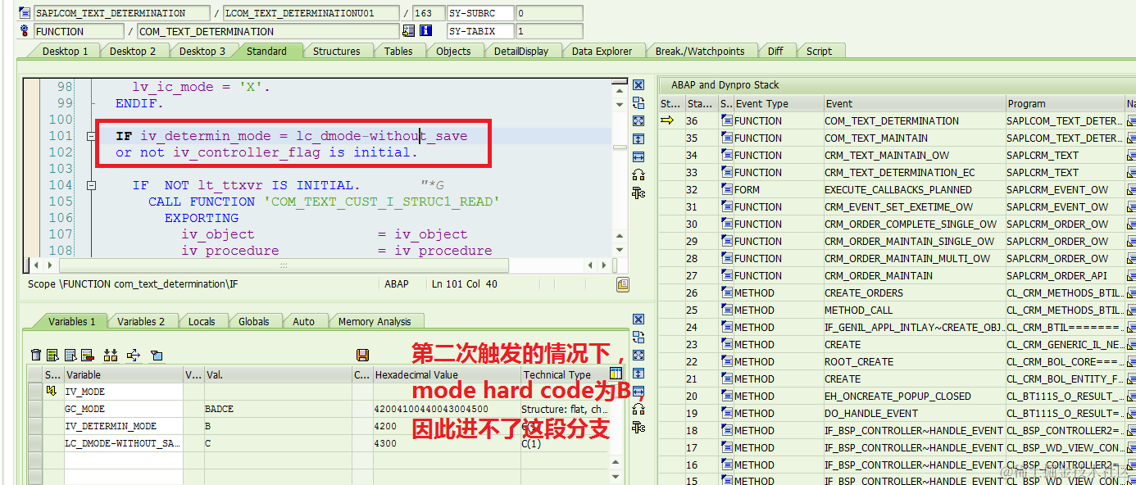1136x485 pixels.
Task: Open the Structures tab
Action: tap(336, 51)
